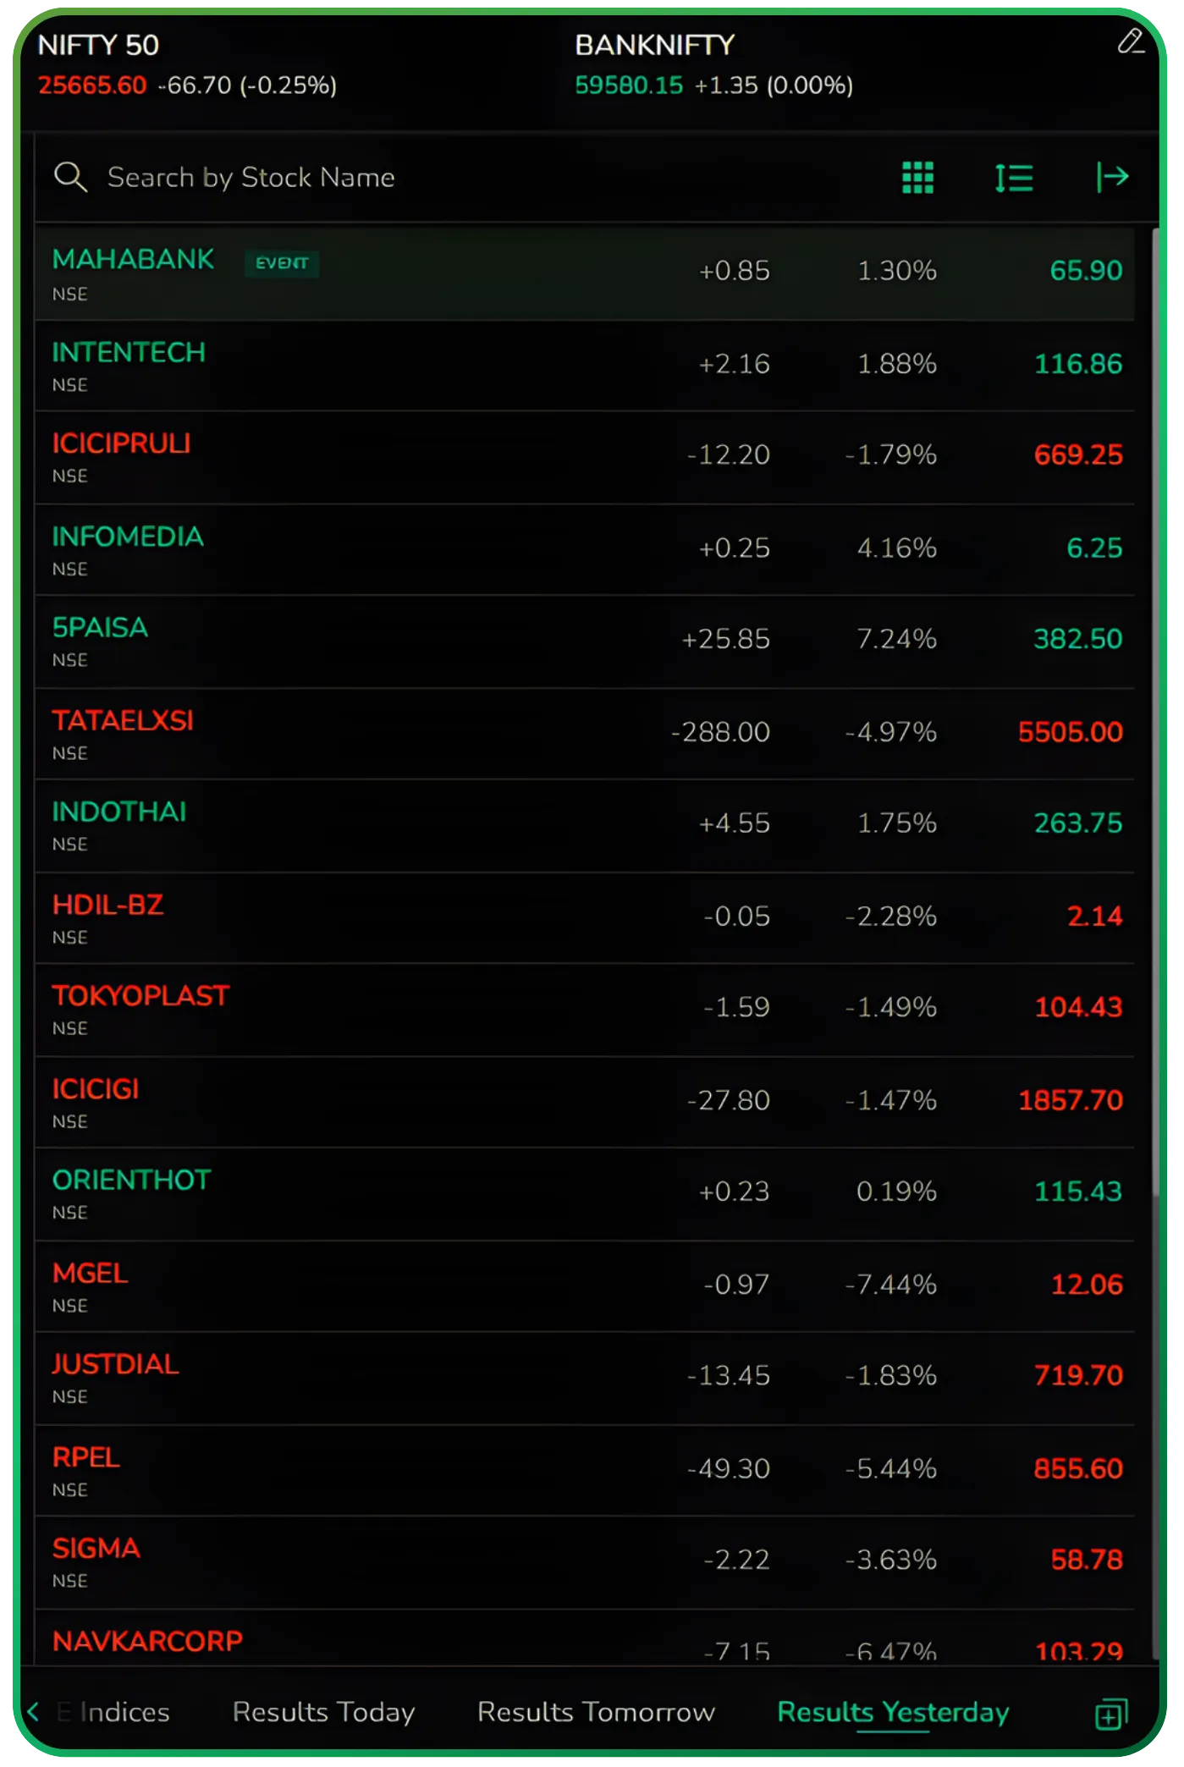1184x1767 pixels.
Task: Switch to the Results Tomorrow tab
Action: coord(596,1713)
